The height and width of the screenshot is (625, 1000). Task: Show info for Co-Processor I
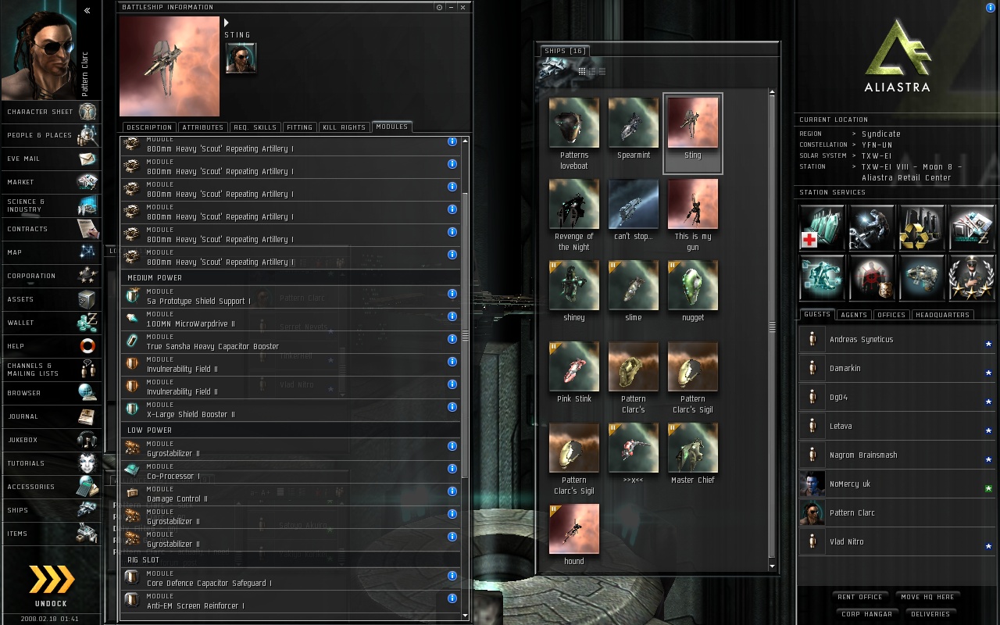pos(452,469)
